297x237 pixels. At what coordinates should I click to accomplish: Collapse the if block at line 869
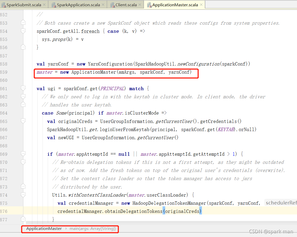coord(23,154)
